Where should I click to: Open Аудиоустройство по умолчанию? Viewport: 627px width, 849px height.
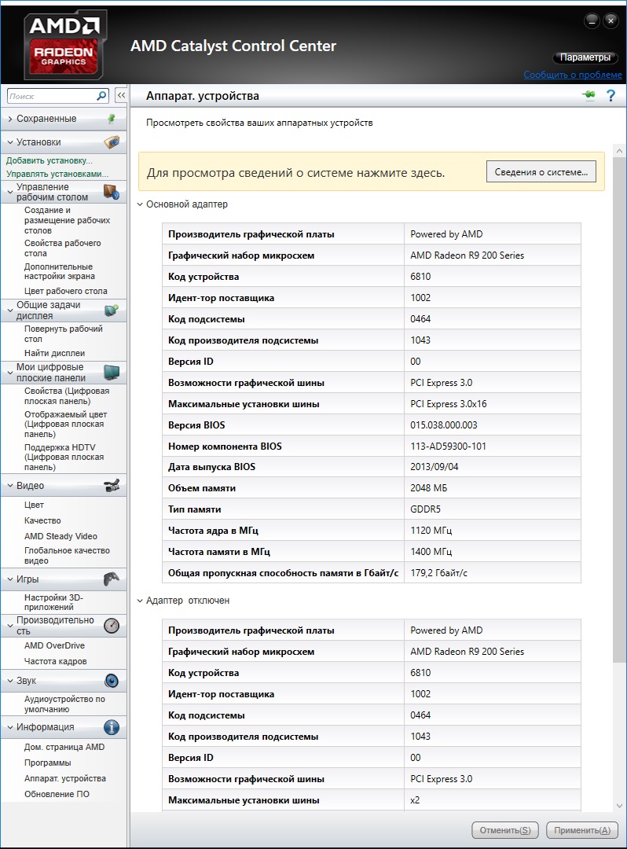(64, 704)
